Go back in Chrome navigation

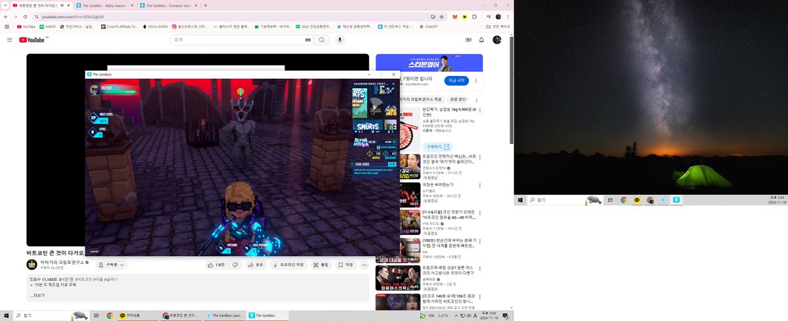point(6,16)
